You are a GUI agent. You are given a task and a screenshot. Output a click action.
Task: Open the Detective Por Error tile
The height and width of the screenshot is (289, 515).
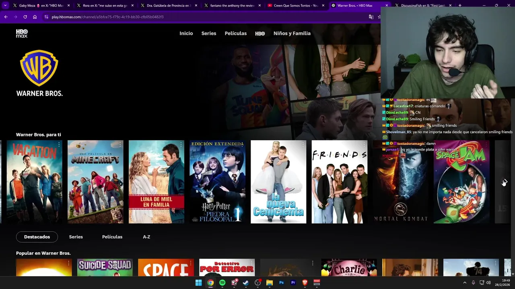(x=227, y=267)
